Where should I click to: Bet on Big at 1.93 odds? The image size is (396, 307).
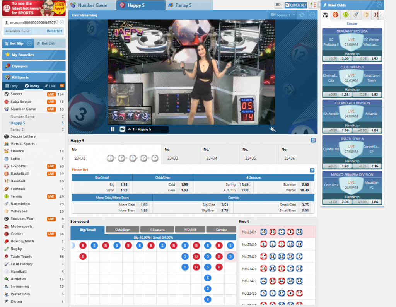coord(123,185)
